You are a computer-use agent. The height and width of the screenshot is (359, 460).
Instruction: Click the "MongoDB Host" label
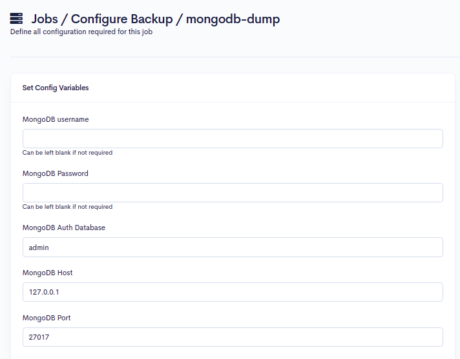click(47, 273)
